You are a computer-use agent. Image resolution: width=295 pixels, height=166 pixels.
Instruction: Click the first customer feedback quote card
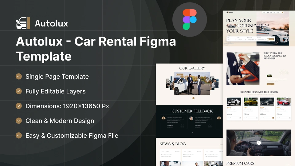173,122
